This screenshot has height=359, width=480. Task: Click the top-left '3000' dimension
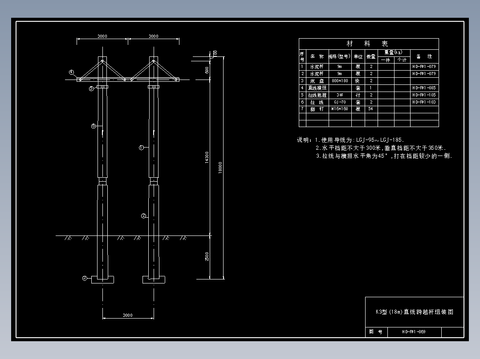click(102, 36)
